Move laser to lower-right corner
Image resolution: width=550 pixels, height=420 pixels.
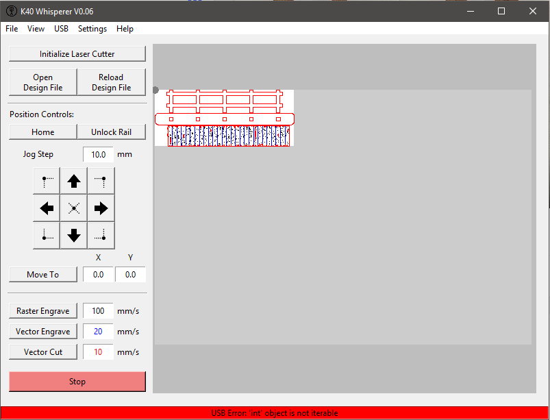coord(101,236)
